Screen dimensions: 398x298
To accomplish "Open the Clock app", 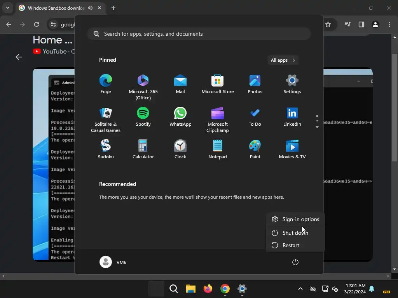I will pyautogui.click(x=180, y=149).
